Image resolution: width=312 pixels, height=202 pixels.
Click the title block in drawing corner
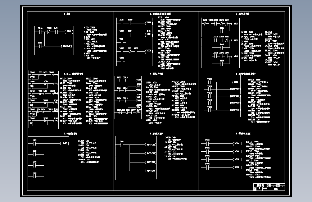click(269, 187)
